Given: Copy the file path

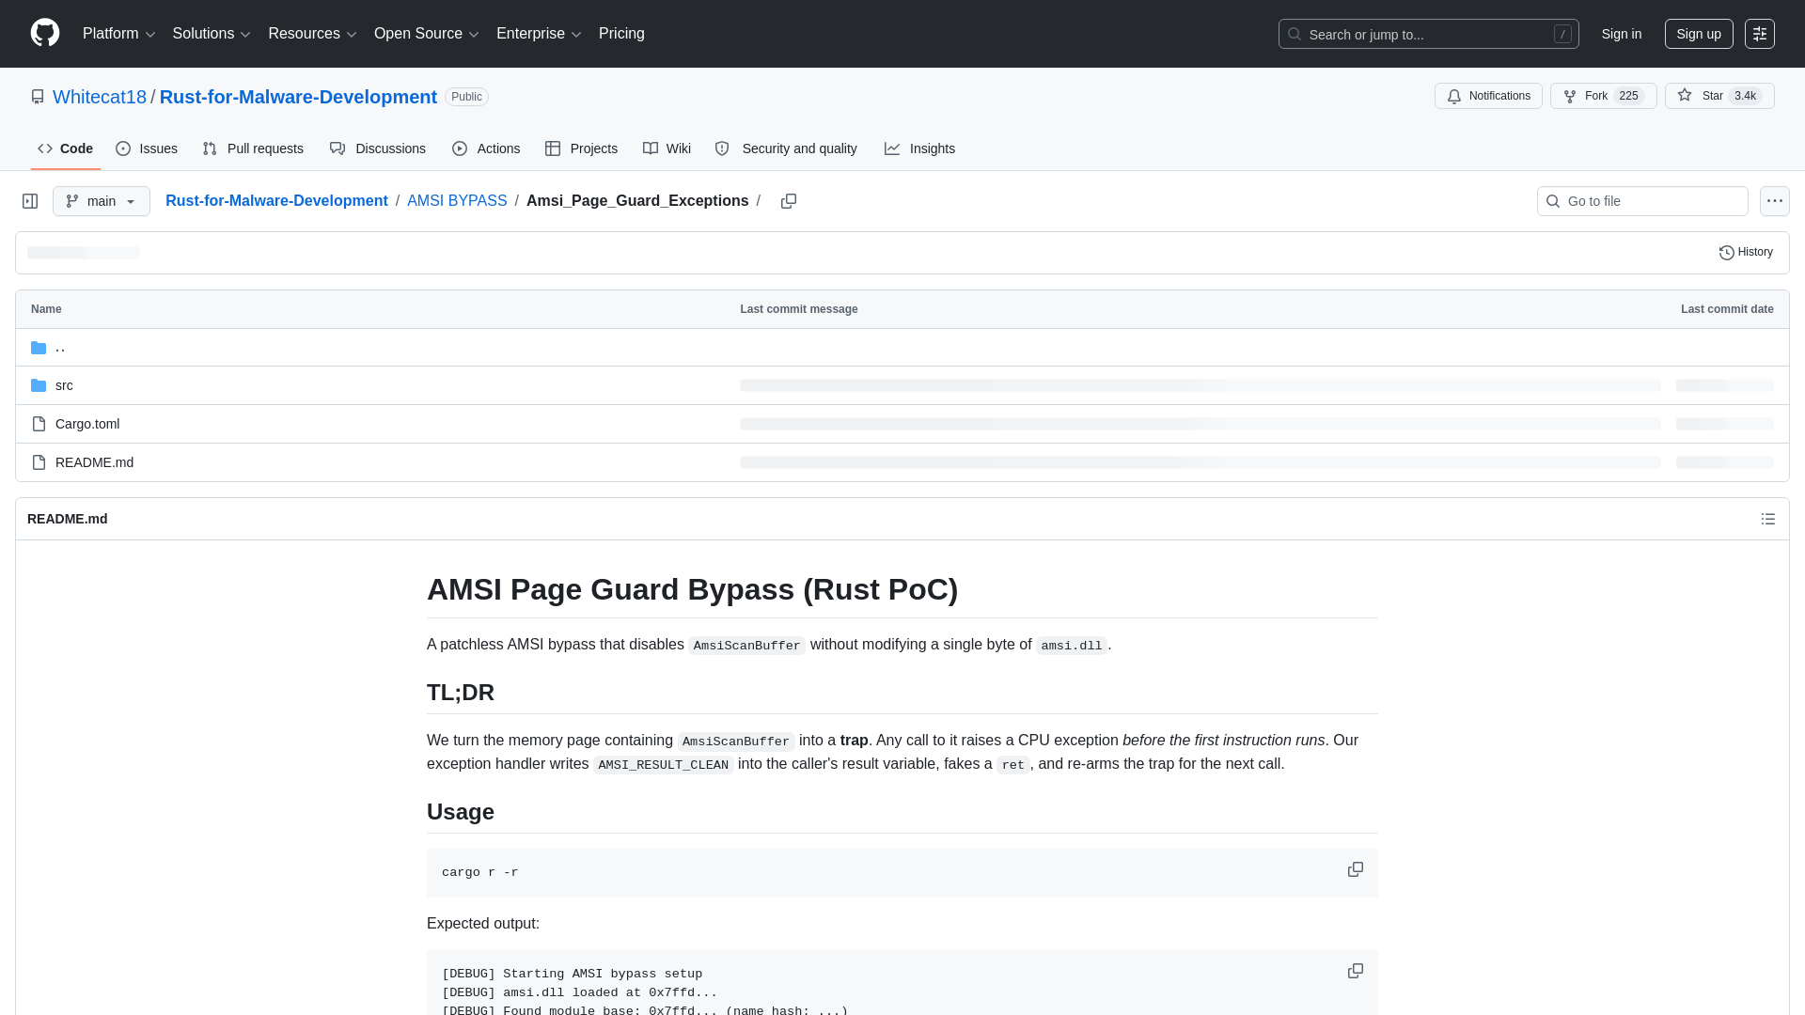Looking at the screenshot, I should coord(789,201).
